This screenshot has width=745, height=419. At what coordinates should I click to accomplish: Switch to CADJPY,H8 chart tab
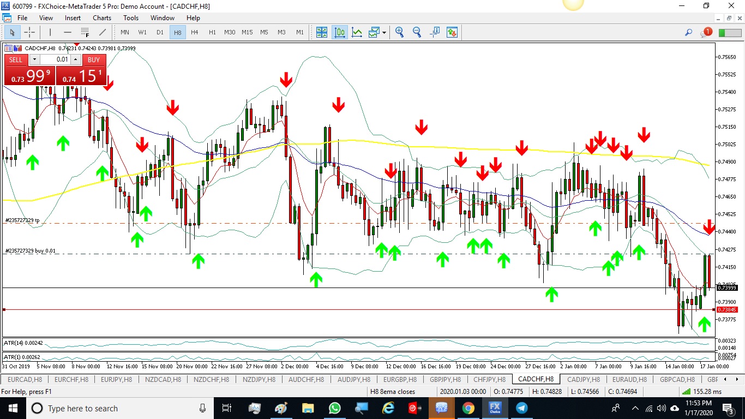pos(583,379)
